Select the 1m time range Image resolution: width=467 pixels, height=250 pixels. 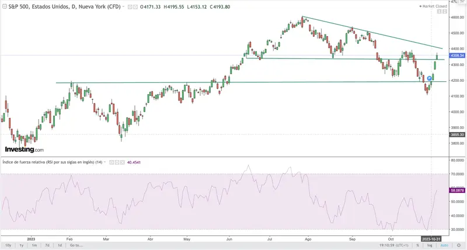pyautogui.click(x=34, y=245)
